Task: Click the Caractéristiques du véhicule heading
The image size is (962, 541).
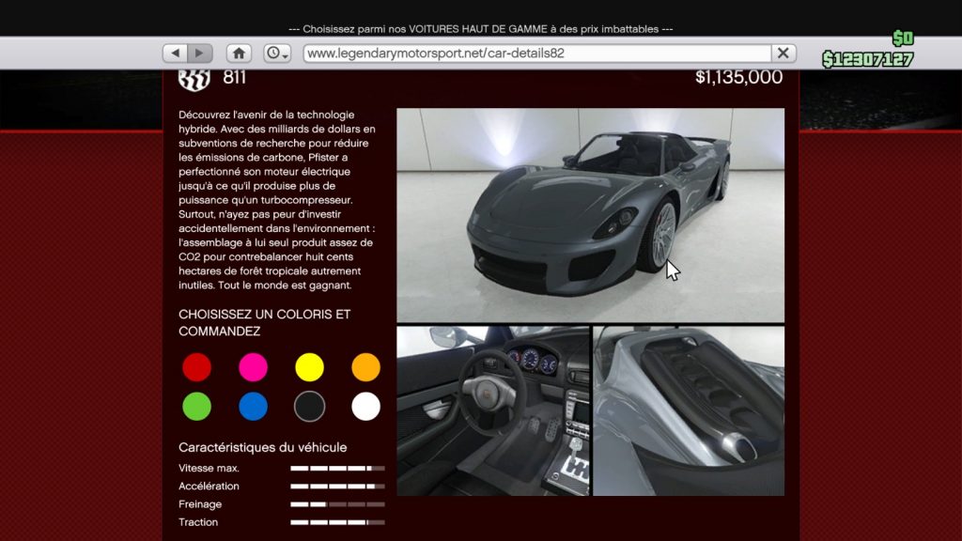Action: click(x=263, y=448)
